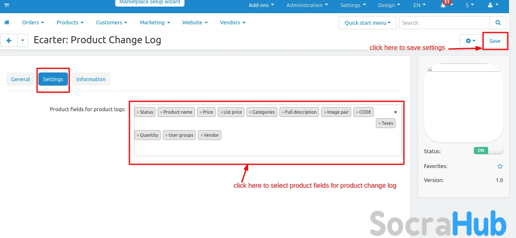Click the back arrow button
The image size is (516, 238).
(9, 40)
